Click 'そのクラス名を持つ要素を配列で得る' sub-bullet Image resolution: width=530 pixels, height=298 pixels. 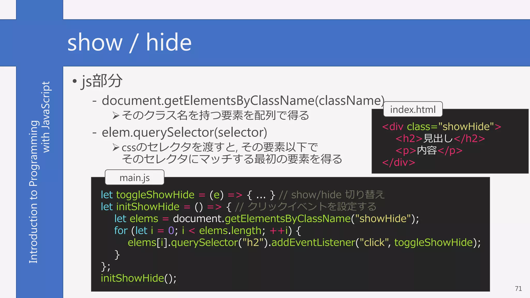(215, 115)
